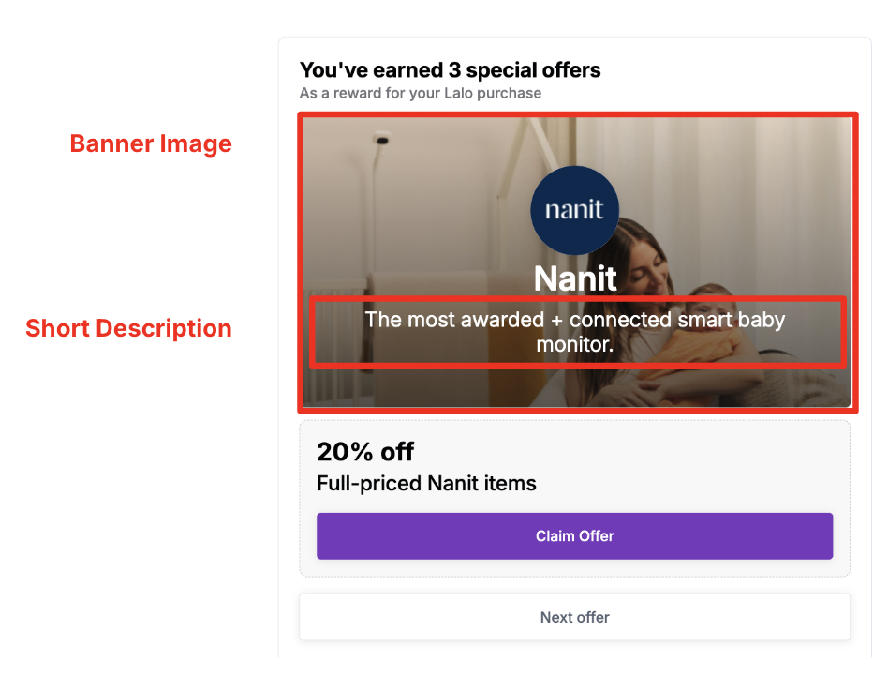Click the round nanit logo icon

574,210
